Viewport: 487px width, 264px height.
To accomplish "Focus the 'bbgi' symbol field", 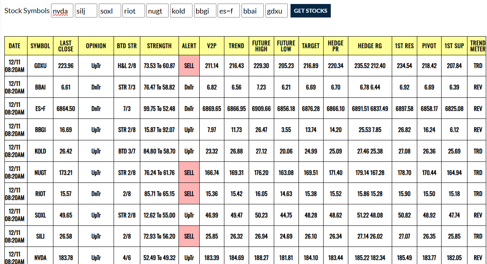I will click(205, 11).
